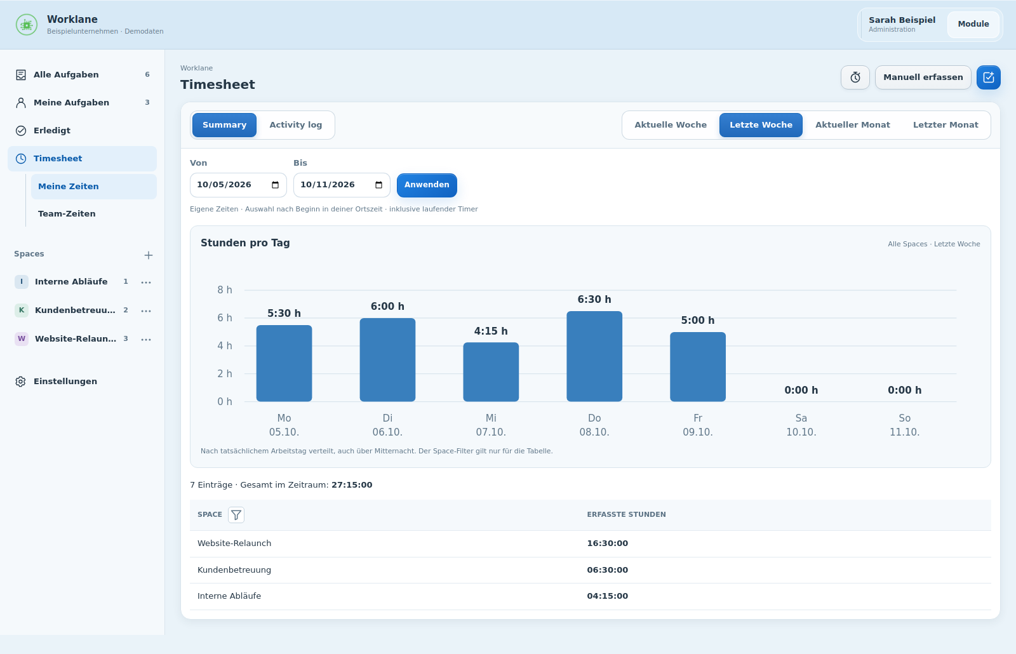Select the Letzter Monat range
Screen dimensions: 1016x654
946,125
